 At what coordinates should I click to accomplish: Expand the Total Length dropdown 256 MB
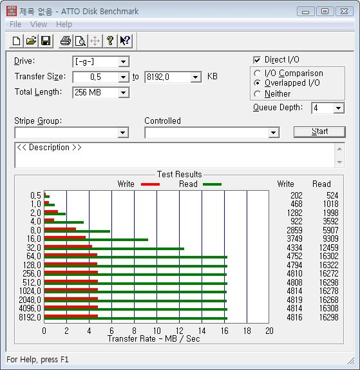point(123,93)
